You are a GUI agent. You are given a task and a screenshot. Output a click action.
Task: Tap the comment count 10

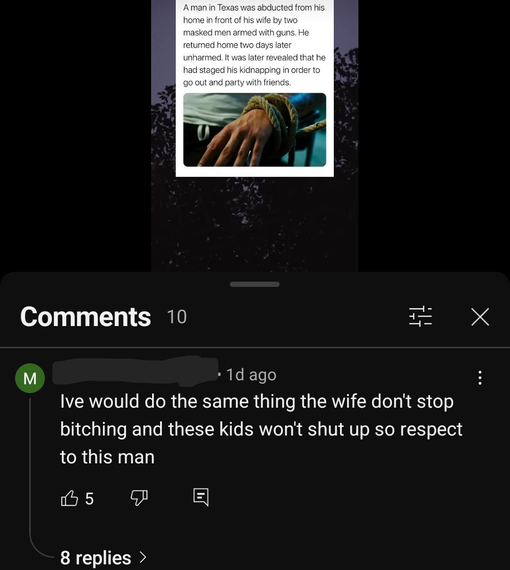[x=177, y=317]
